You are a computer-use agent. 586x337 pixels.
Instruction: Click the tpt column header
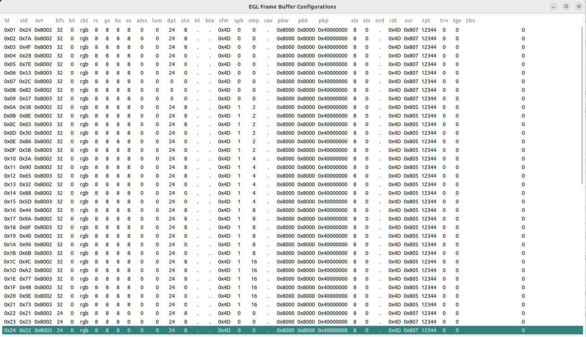(x=426, y=21)
